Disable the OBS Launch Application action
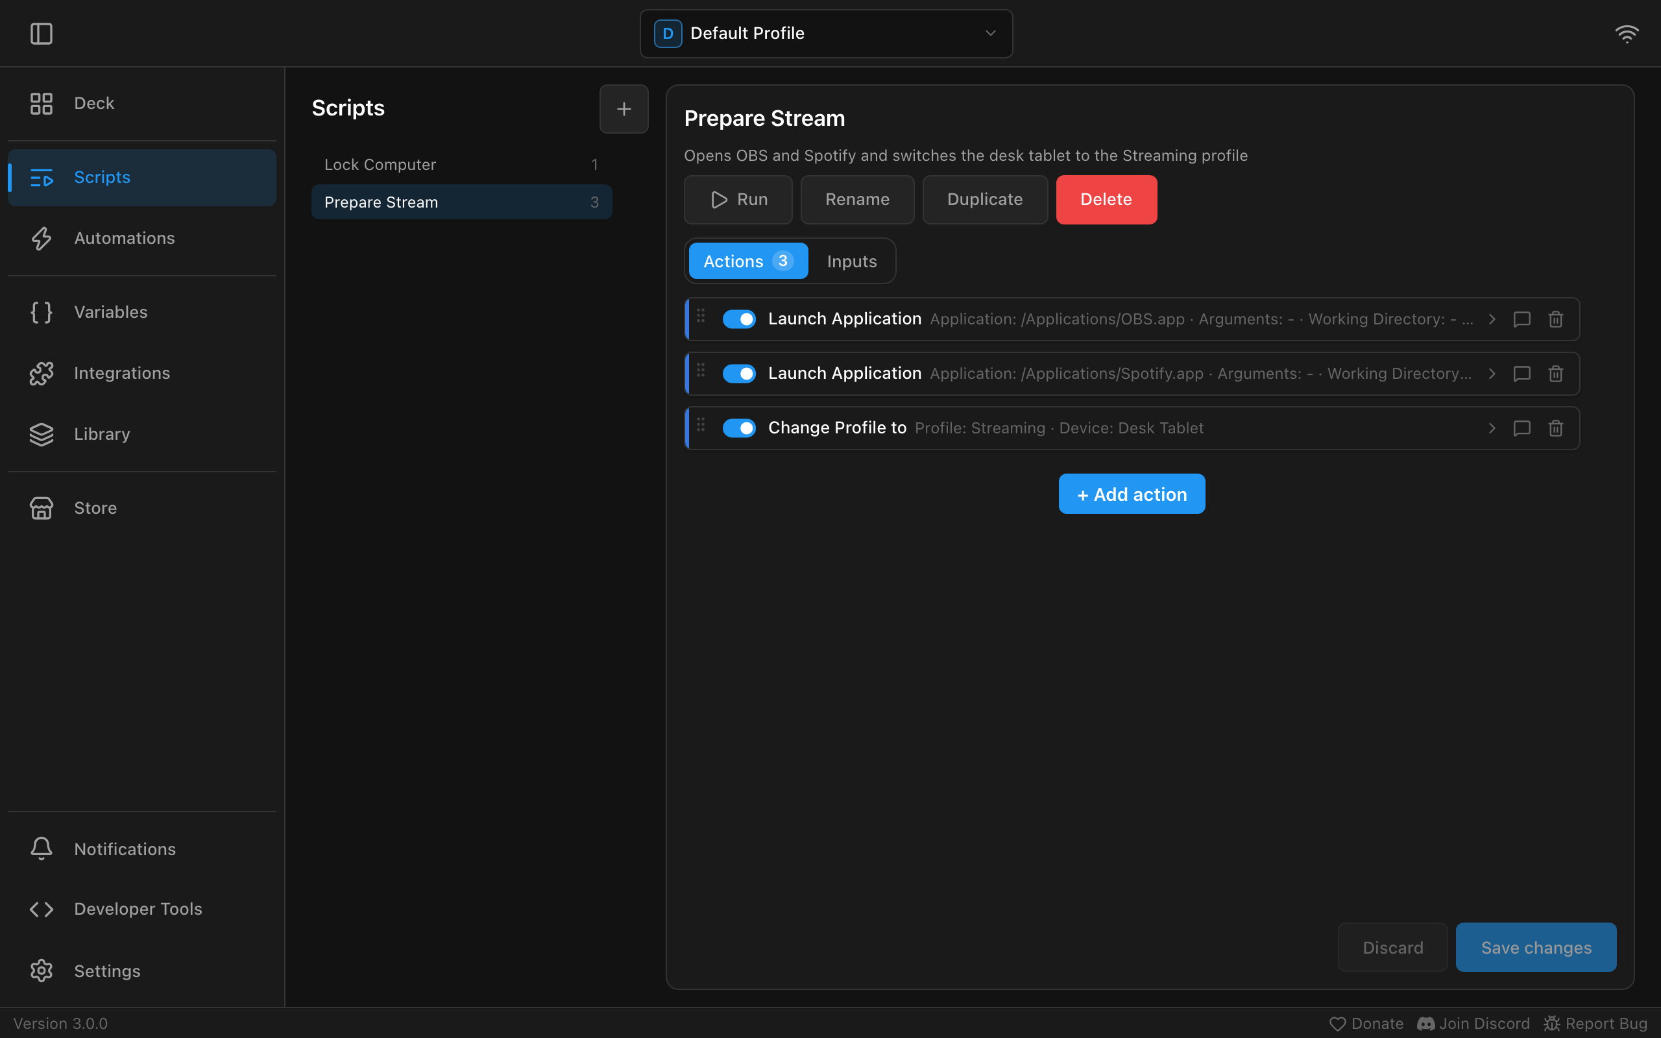The image size is (1661, 1038). [738, 319]
